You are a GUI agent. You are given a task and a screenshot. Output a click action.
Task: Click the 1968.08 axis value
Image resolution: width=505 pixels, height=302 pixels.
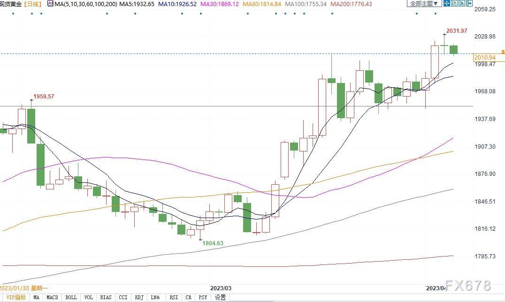485,91
